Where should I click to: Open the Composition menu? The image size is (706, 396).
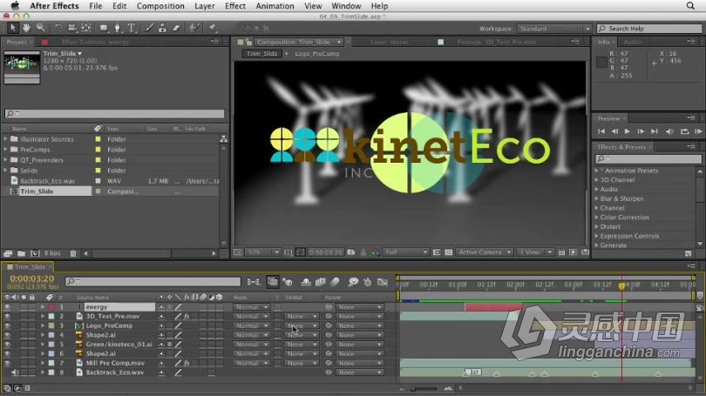tap(160, 6)
